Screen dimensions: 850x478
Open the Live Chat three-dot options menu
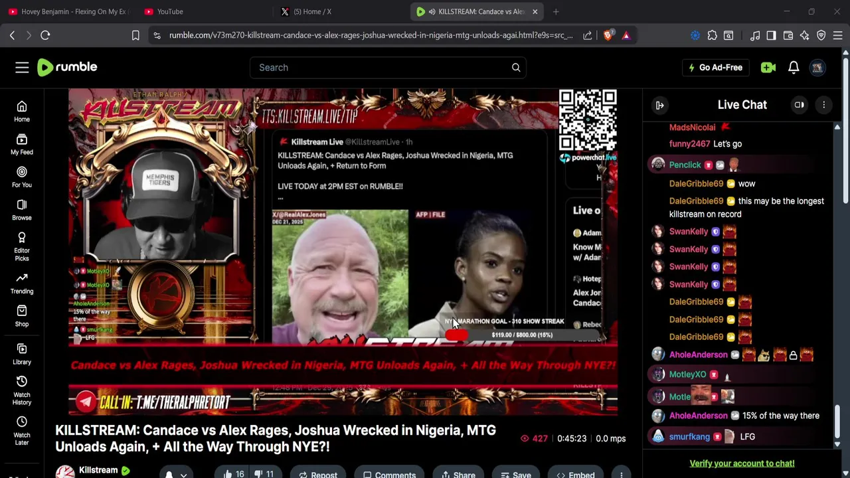click(823, 105)
